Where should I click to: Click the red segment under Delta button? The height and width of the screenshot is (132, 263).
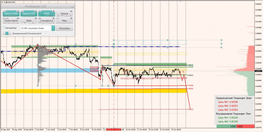(33, 23)
